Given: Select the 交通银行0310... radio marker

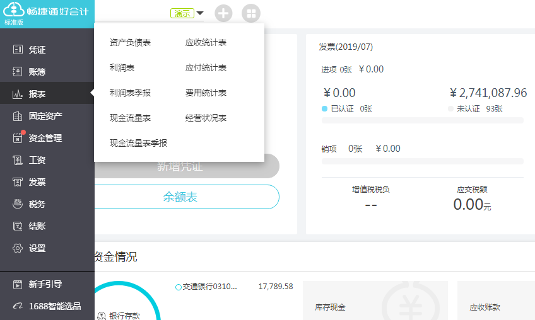Looking at the screenshot, I should pyautogui.click(x=178, y=287).
